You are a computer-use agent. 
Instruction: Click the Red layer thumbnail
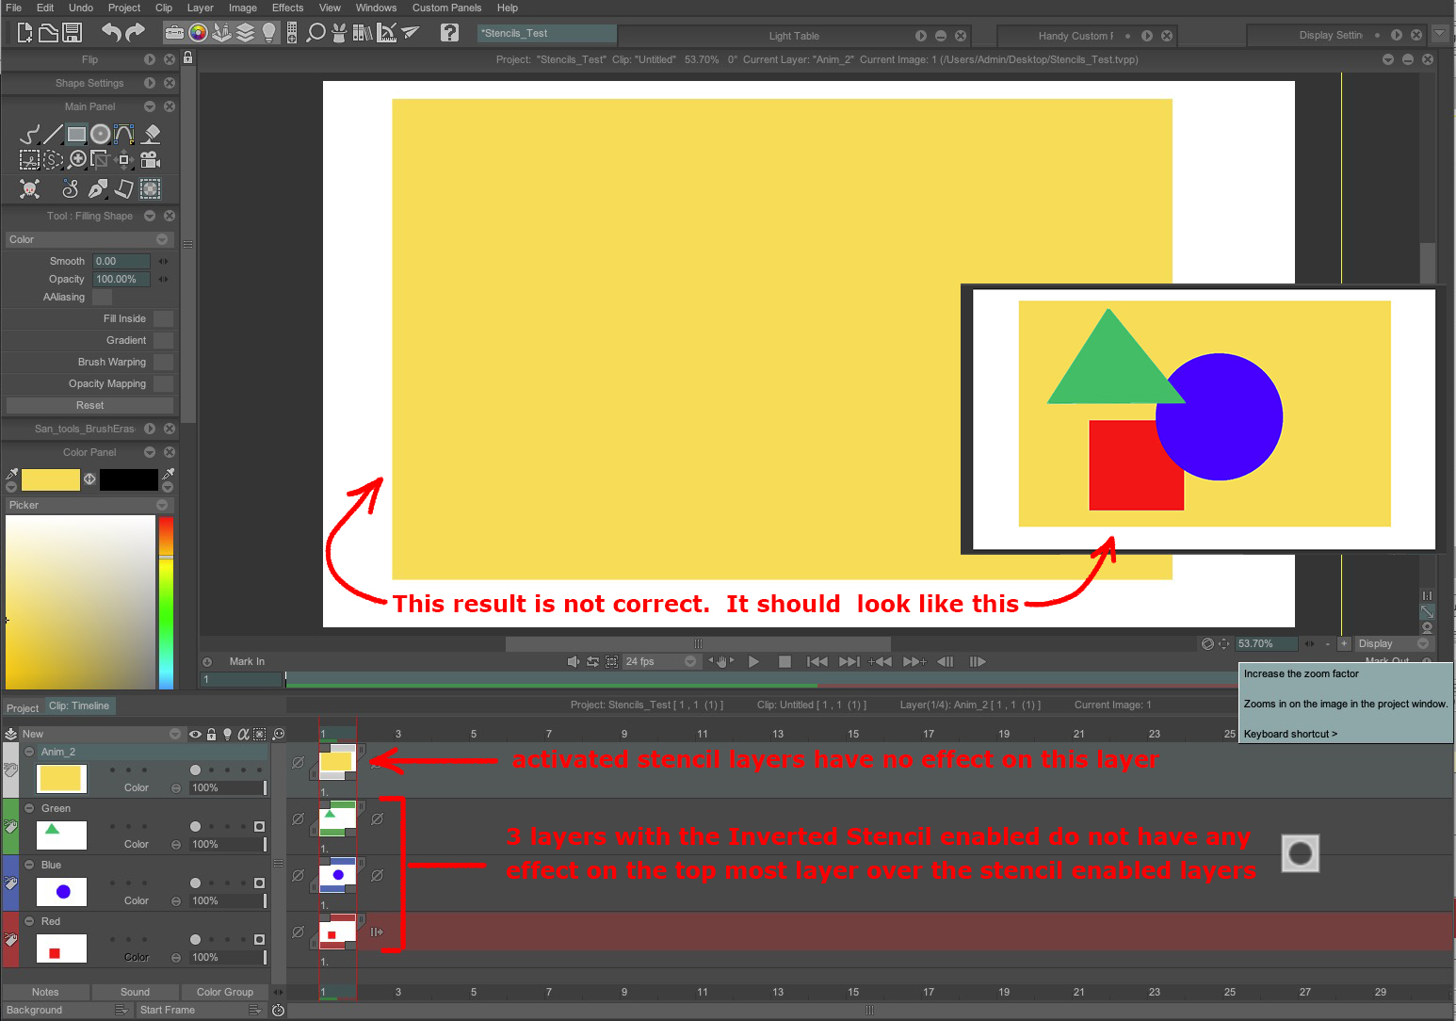point(61,948)
